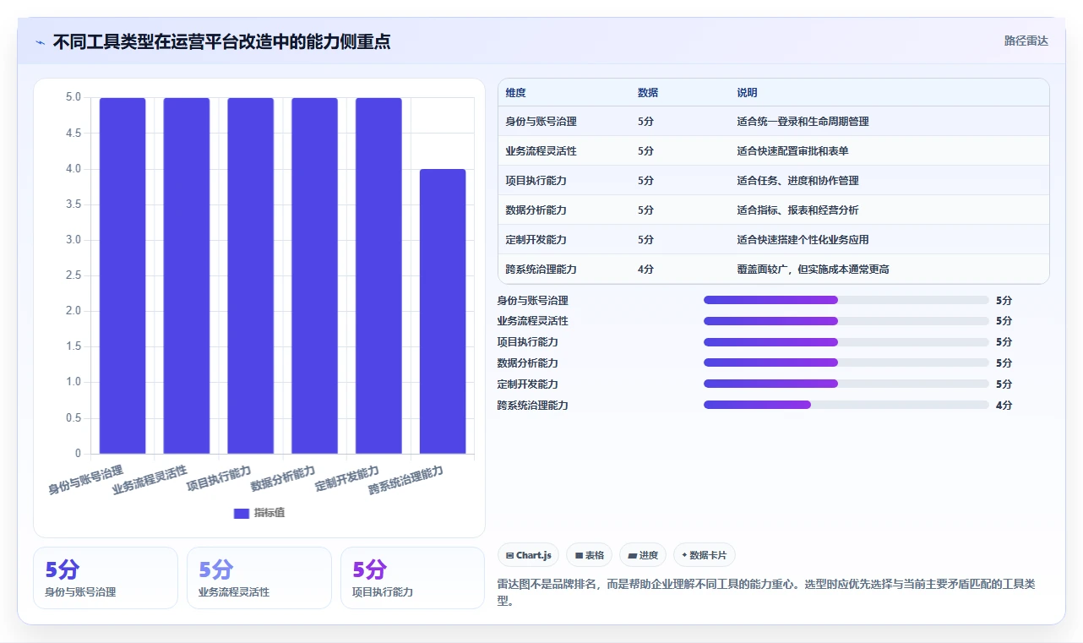Image resolution: width=1083 pixels, height=643 pixels.
Task: Open the 项目执行能力 5分 data card
Action: point(412,578)
